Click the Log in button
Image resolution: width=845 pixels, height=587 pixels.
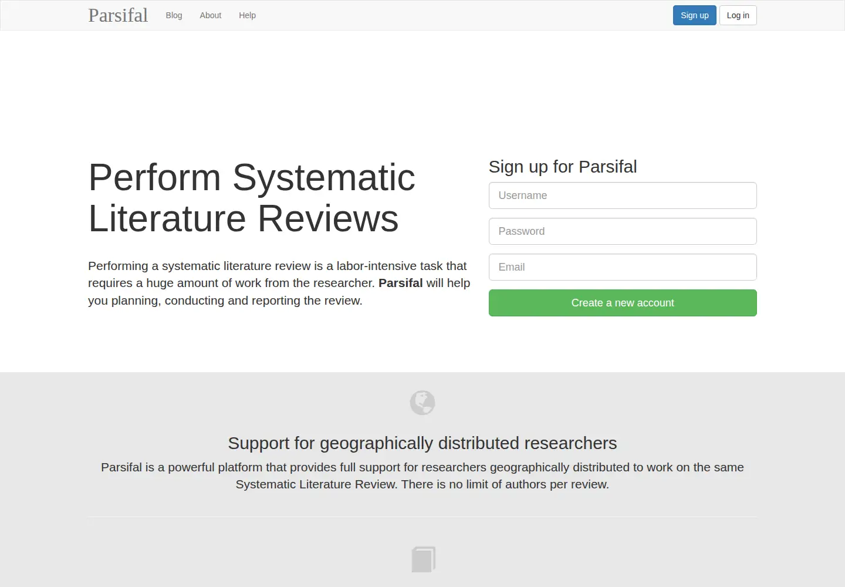[738, 15]
